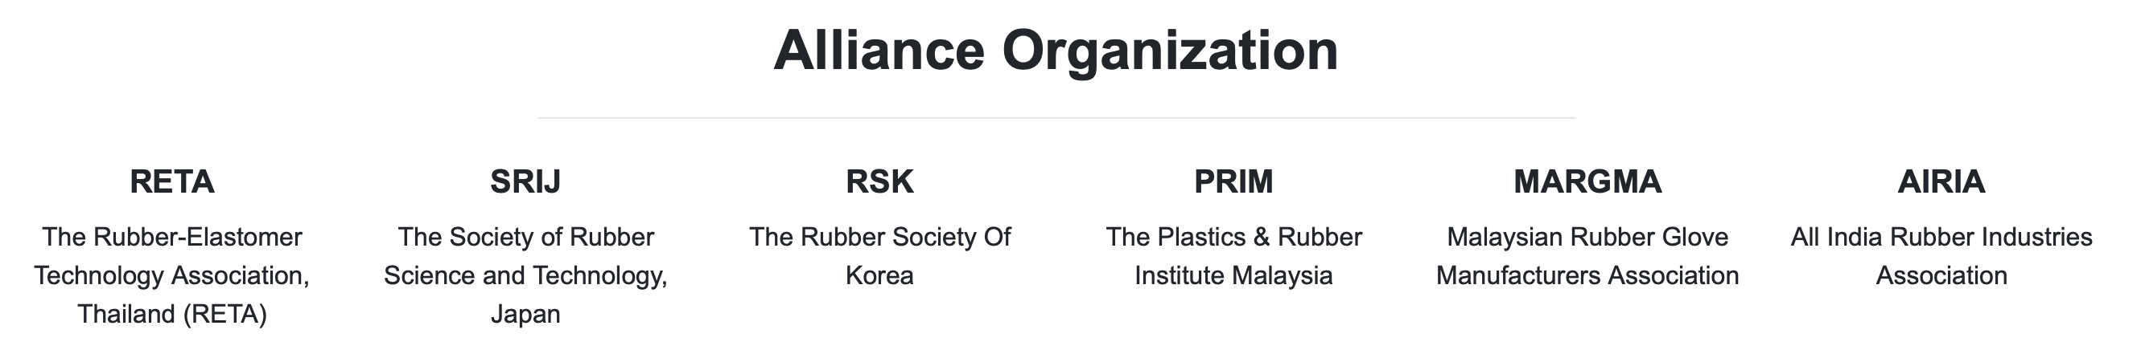Click the 'Manufacturers Association' line under MARGMA

(1587, 275)
